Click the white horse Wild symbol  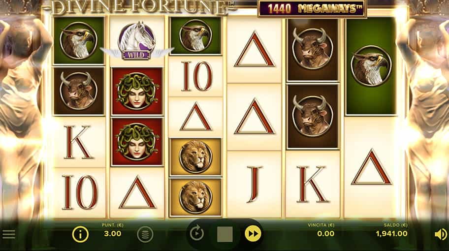[137, 41]
